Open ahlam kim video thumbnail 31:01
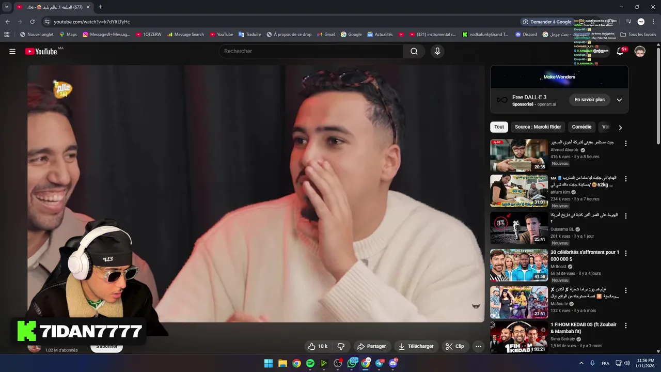This screenshot has height=372, width=661. pyautogui.click(x=519, y=191)
